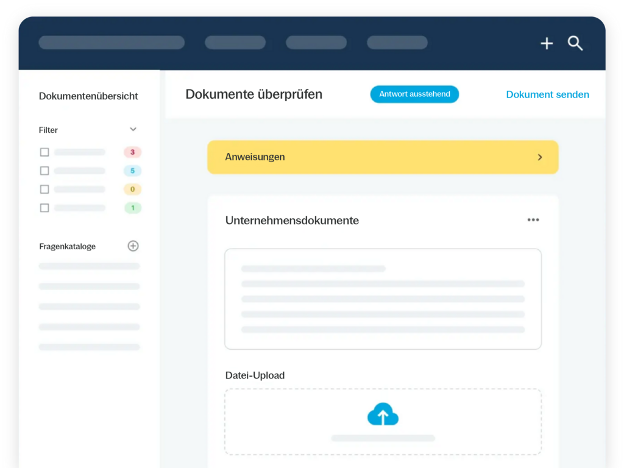Add a new Fragenkataloge entry
Screen dimensions: 624x468
coord(133,246)
